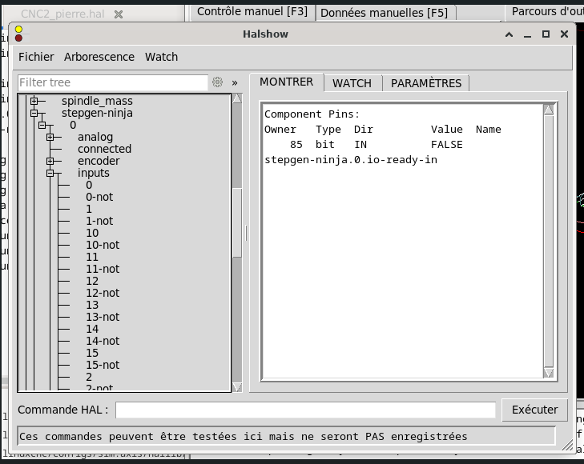Click the double-arrow icon beside filter box
The height and width of the screenshot is (464, 584).
[235, 82]
